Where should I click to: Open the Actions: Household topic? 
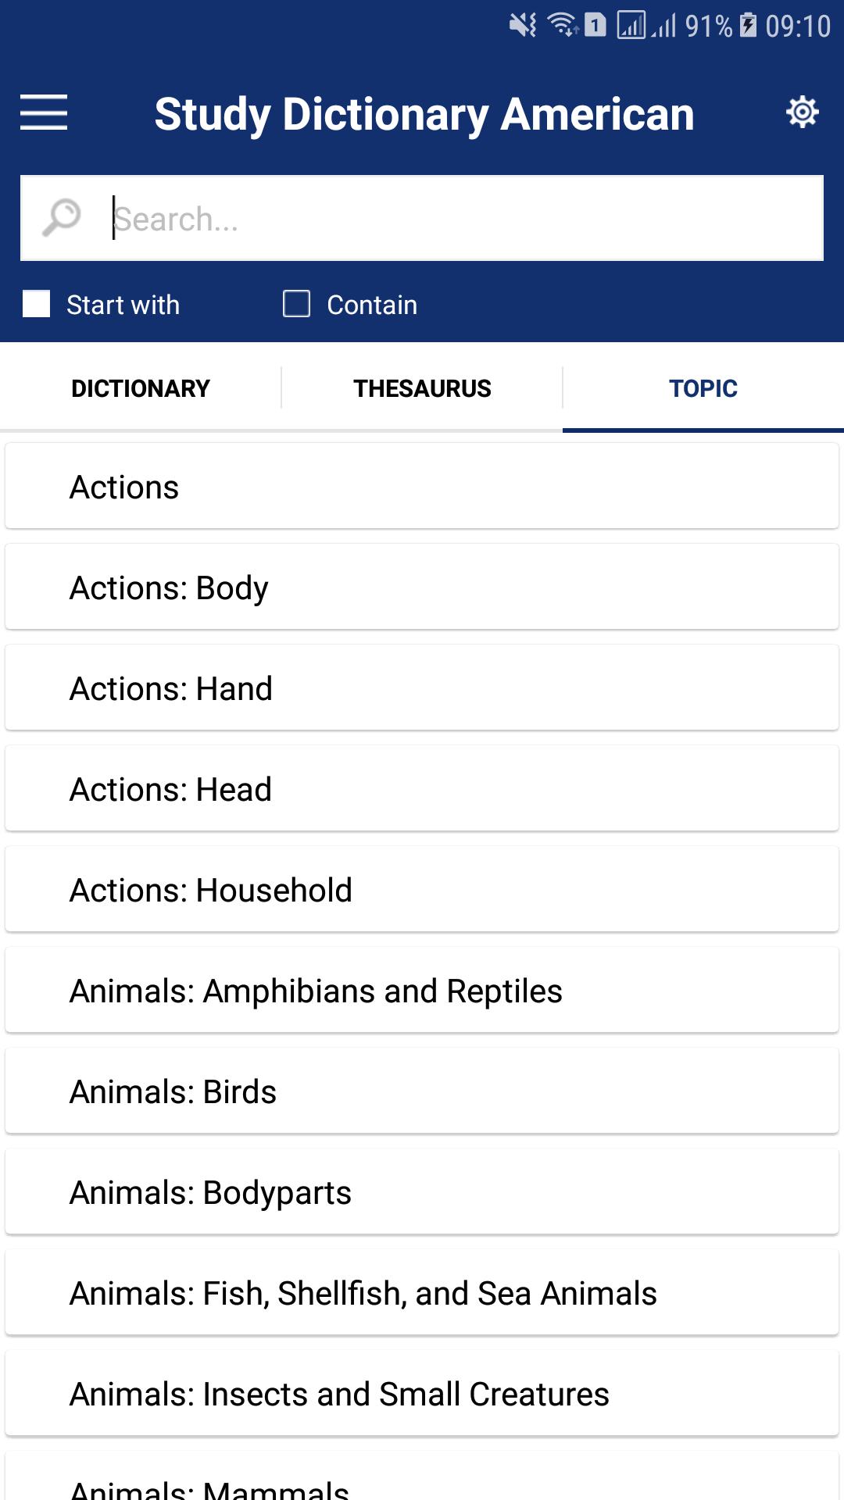(422, 889)
